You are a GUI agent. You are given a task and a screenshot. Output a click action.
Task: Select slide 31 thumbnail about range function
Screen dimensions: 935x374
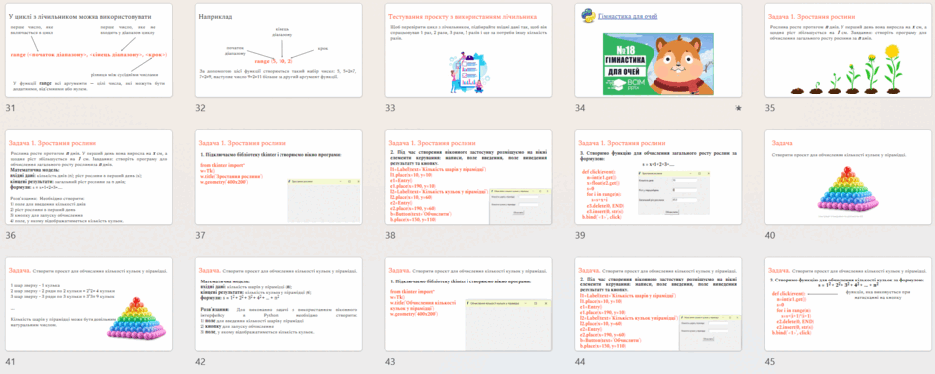pos(89,52)
